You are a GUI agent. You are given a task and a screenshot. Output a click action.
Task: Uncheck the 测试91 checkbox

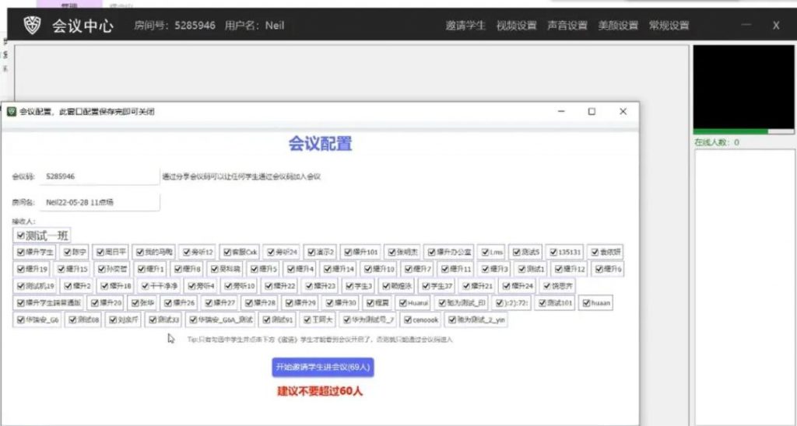267,319
